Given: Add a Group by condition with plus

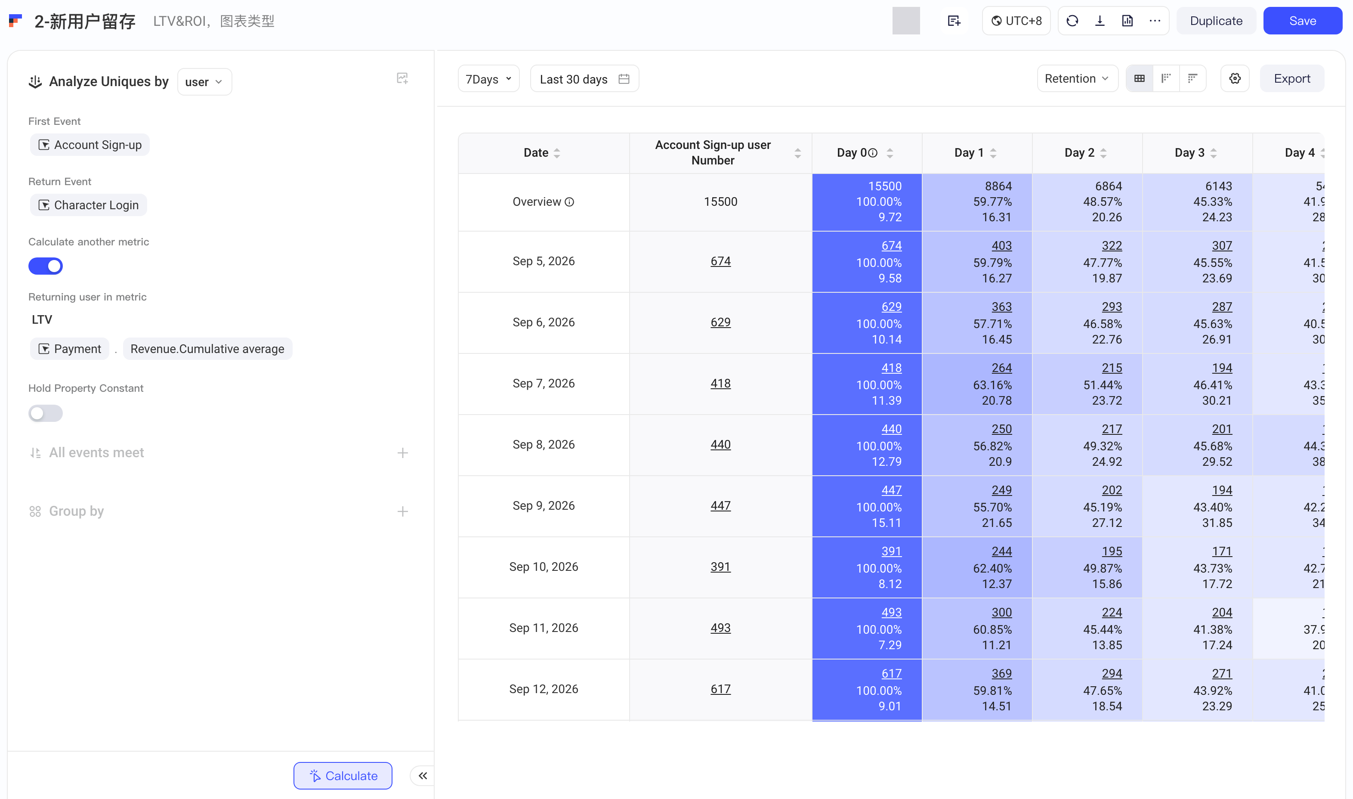Looking at the screenshot, I should (402, 511).
